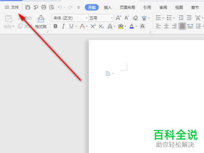Toggle strikethrough formatting
The height and width of the screenshot is (153, 204).
(x=82, y=26)
